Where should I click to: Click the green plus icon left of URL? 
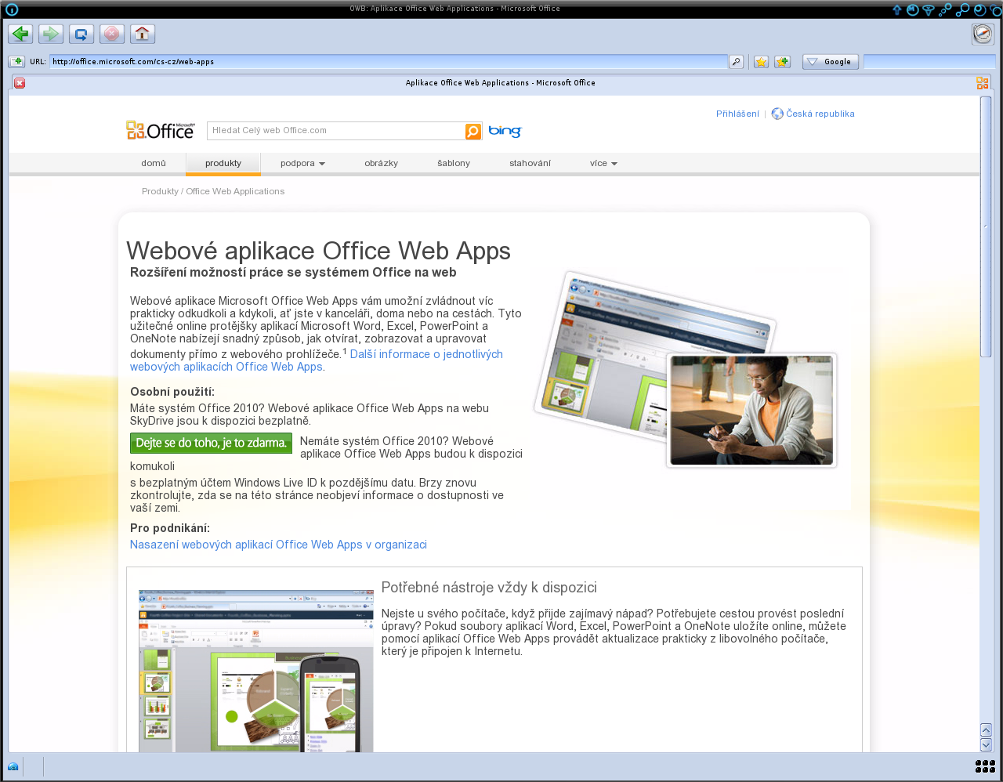(16, 61)
